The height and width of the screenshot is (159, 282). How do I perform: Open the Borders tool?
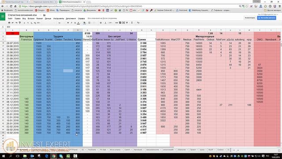pyautogui.click(x=89, y=23)
